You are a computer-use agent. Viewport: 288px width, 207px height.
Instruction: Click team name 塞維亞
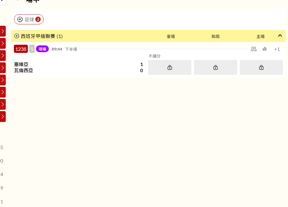pos(21,64)
